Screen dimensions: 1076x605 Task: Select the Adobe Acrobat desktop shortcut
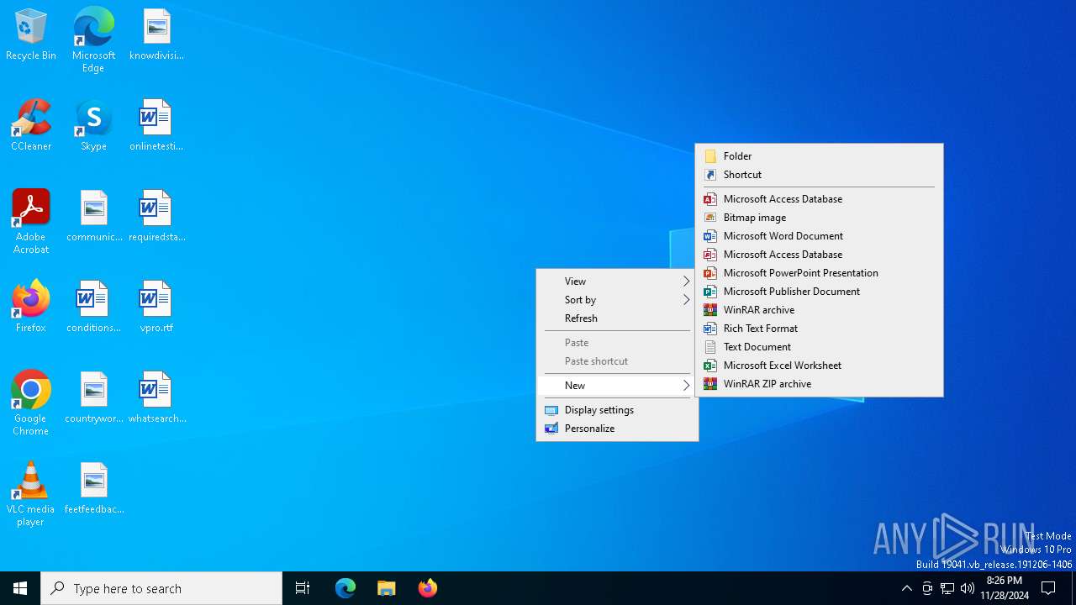point(31,222)
